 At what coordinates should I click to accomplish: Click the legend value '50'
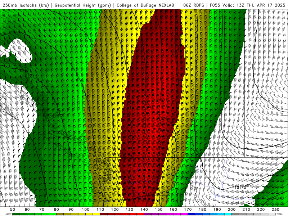click(12, 210)
